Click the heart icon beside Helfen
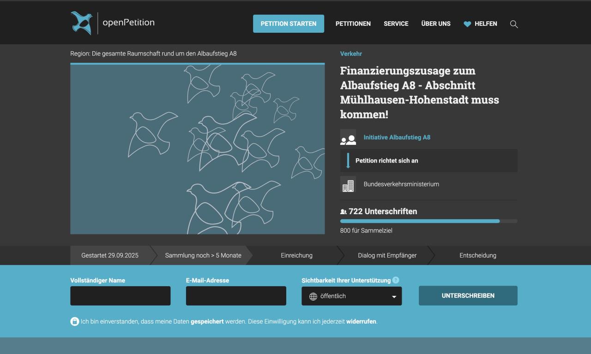591x354 pixels. [467, 24]
